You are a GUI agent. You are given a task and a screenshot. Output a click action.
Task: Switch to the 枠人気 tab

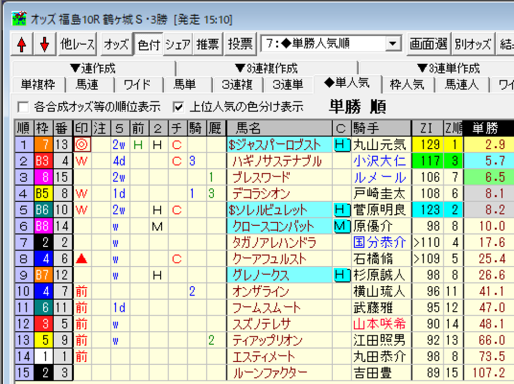click(x=407, y=85)
